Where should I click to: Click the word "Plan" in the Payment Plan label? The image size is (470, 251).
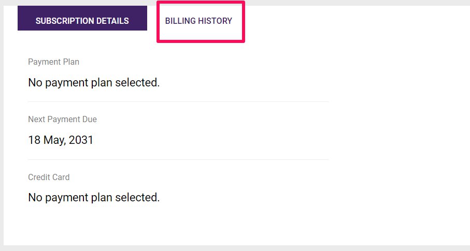(70, 62)
